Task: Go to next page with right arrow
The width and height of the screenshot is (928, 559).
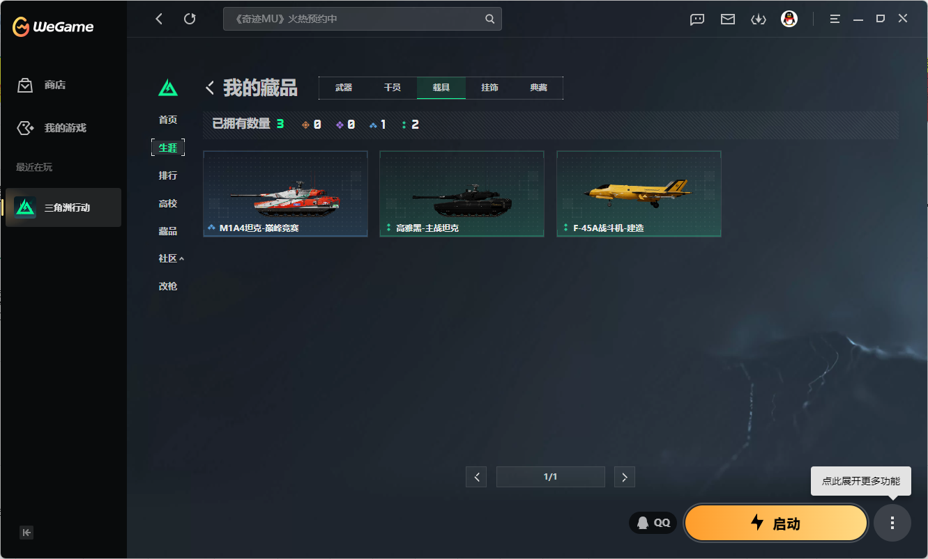Action: point(624,477)
